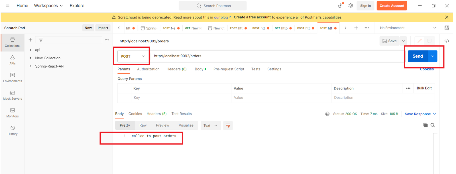Viewport: 456px width, 174px height.
Task: Select the Preview response view
Action: [x=162, y=125]
